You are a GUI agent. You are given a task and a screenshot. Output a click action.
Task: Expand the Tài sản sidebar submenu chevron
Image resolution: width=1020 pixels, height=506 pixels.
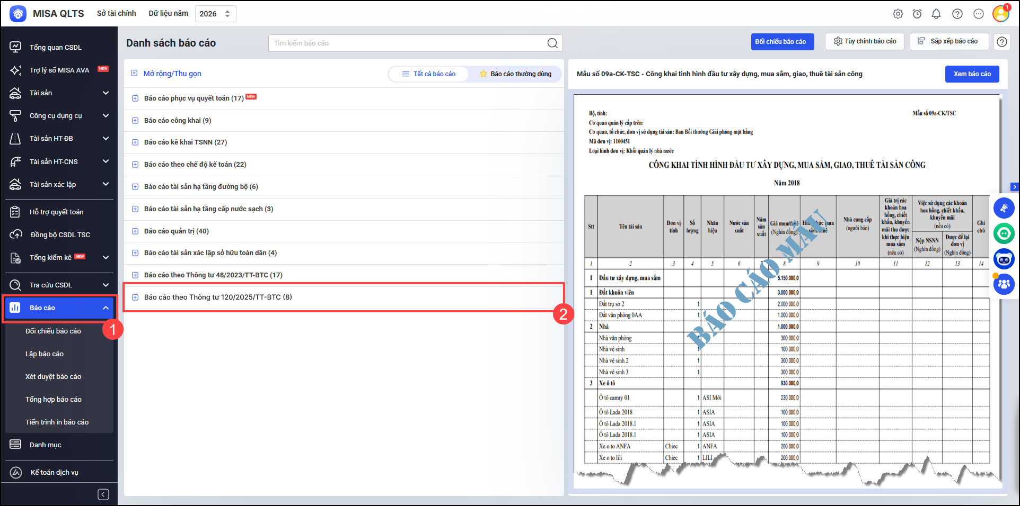point(106,93)
